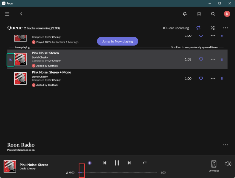The width and height of the screenshot is (235, 178).
Task: Open more options for Pink Noise: Stereo
Action: (213, 59)
